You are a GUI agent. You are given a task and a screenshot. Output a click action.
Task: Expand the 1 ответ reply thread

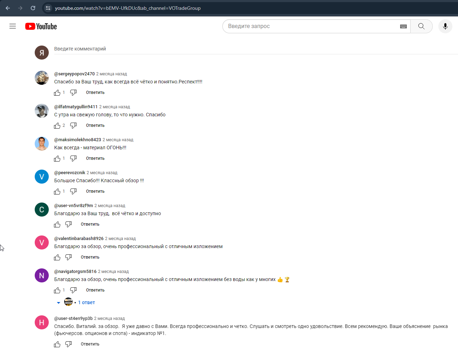point(86,302)
